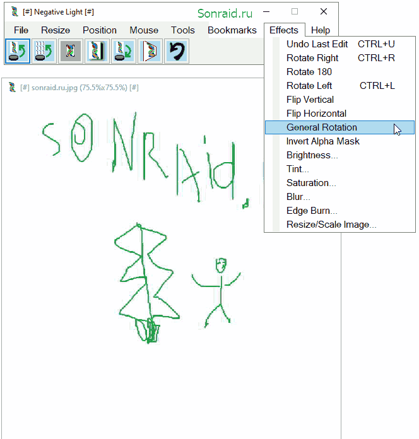Choose Undo Last Edit from Effects menu
Image resolution: width=419 pixels, height=439 pixels.
[x=339, y=44]
